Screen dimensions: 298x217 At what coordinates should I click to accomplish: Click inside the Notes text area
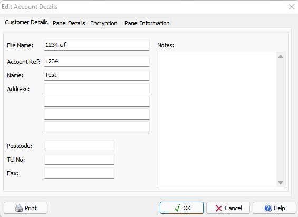217,119
